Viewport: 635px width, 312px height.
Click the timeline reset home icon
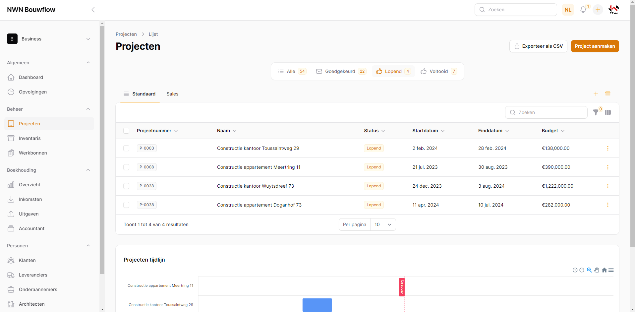click(x=604, y=270)
